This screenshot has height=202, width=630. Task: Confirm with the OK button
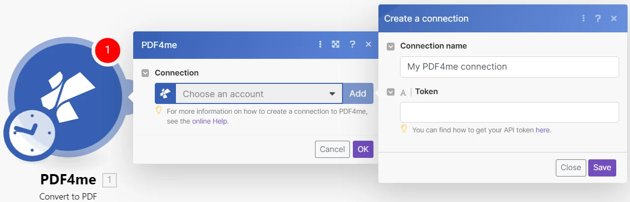363,150
